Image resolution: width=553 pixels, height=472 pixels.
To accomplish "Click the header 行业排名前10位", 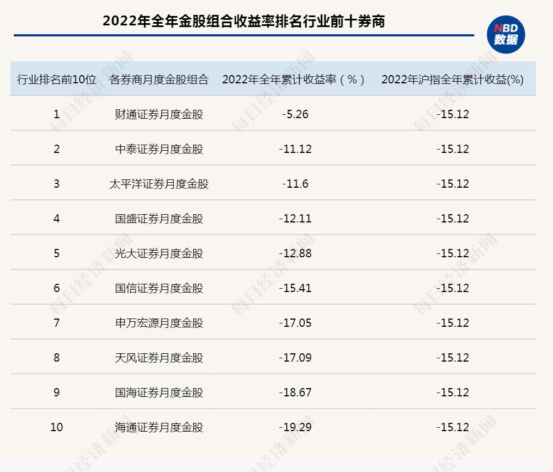I will point(56,79).
